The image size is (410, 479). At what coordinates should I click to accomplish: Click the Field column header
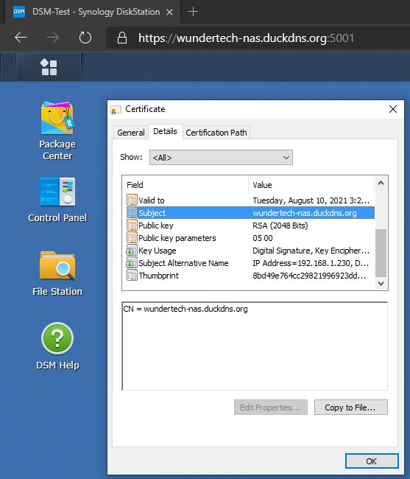pyautogui.click(x=187, y=185)
